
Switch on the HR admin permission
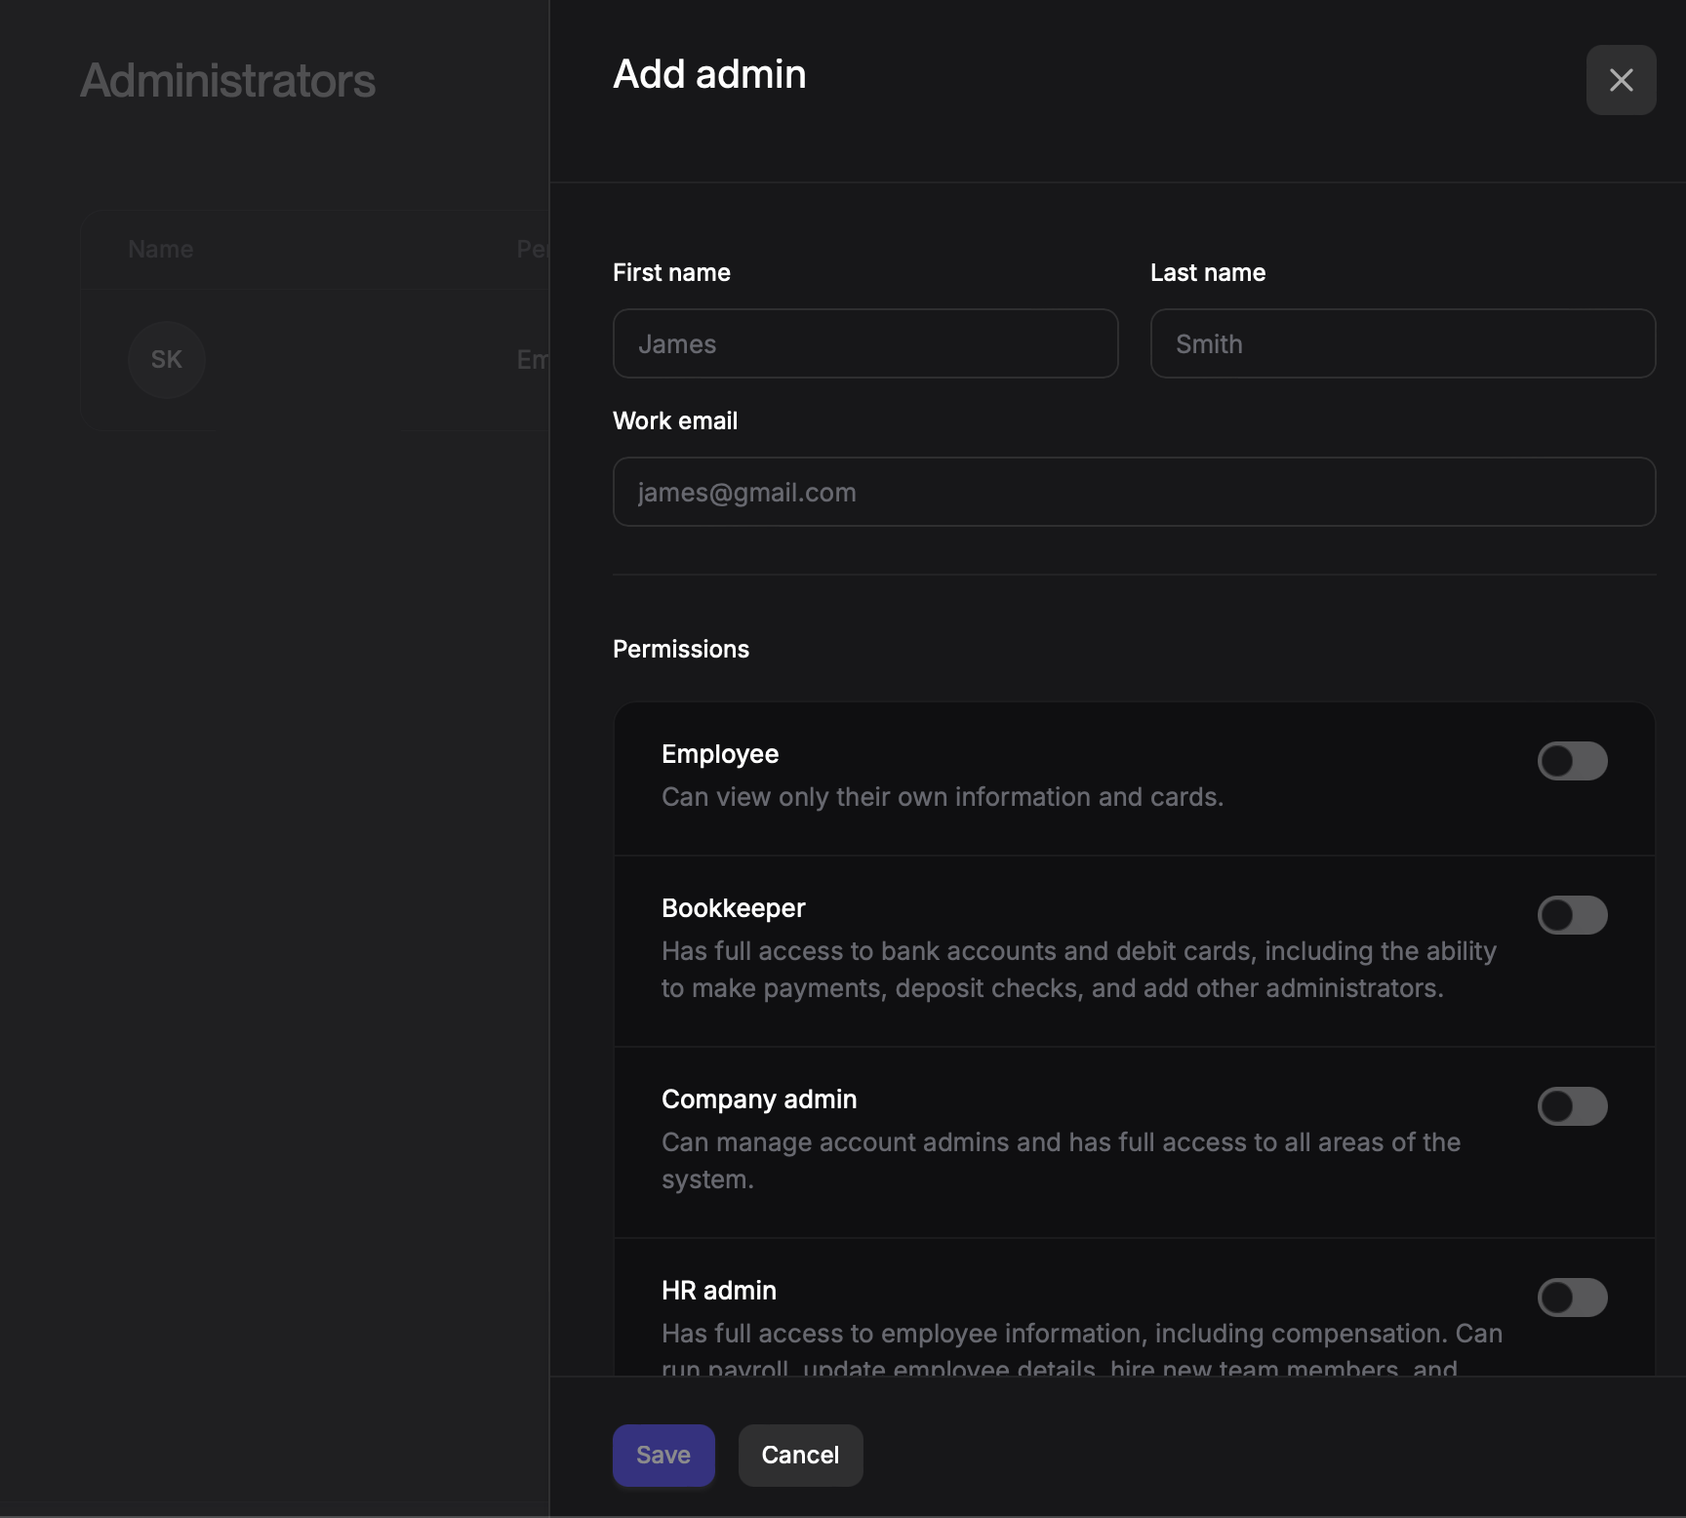click(1572, 1298)
